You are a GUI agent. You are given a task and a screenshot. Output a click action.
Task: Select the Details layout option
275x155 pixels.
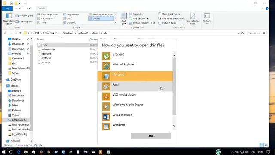(101, 19)
